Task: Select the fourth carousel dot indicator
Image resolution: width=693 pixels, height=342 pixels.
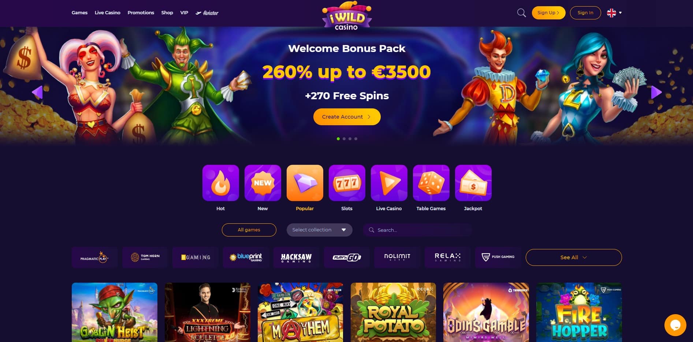Action: (x=356, y=139)
